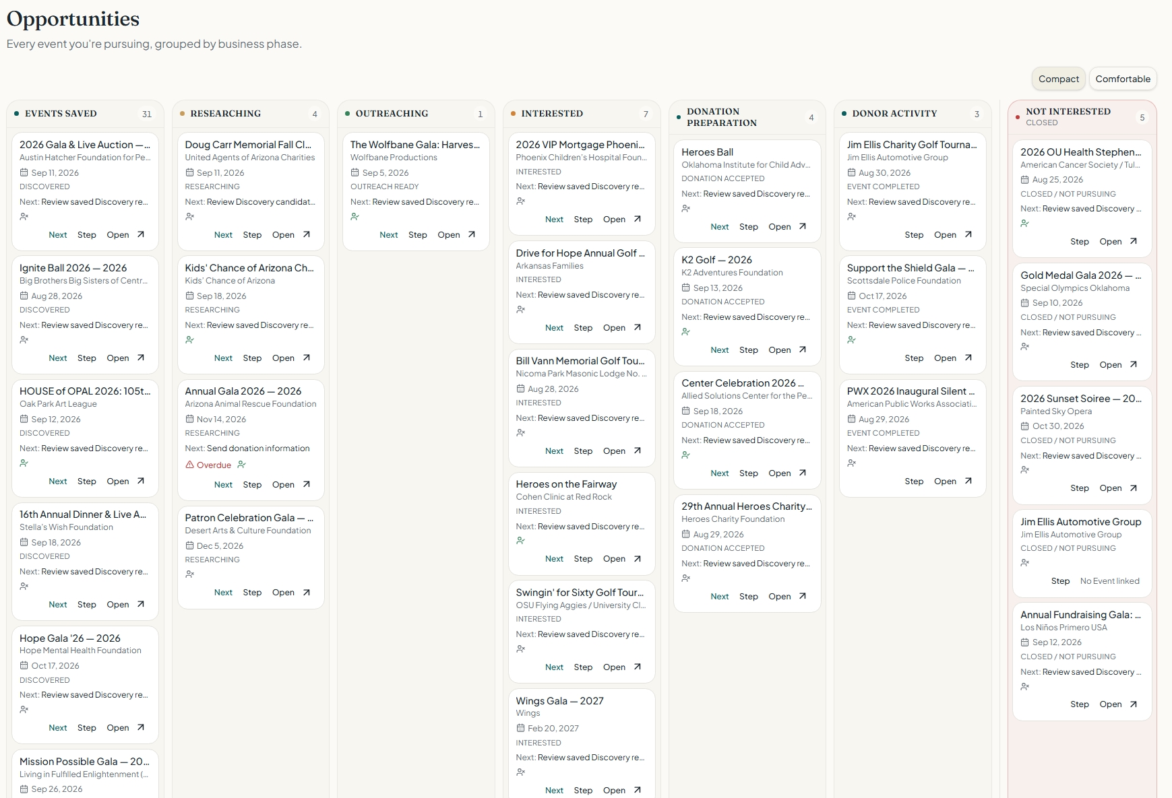Click calendar icon on Wings Gala card
Image resolution: width=1172 pixels, height=798 pixels.
point(520,728)
